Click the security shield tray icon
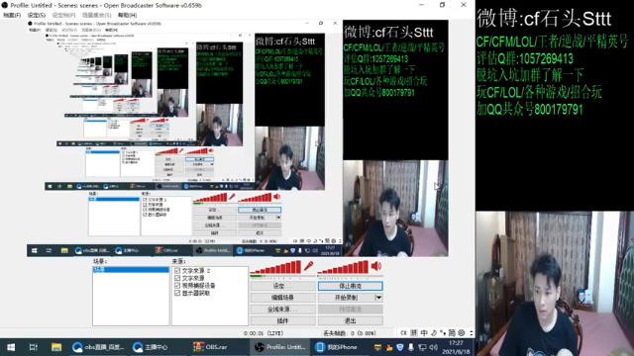Image resolution: width=634 pixels, height=356 pixels. pos(400,347)
